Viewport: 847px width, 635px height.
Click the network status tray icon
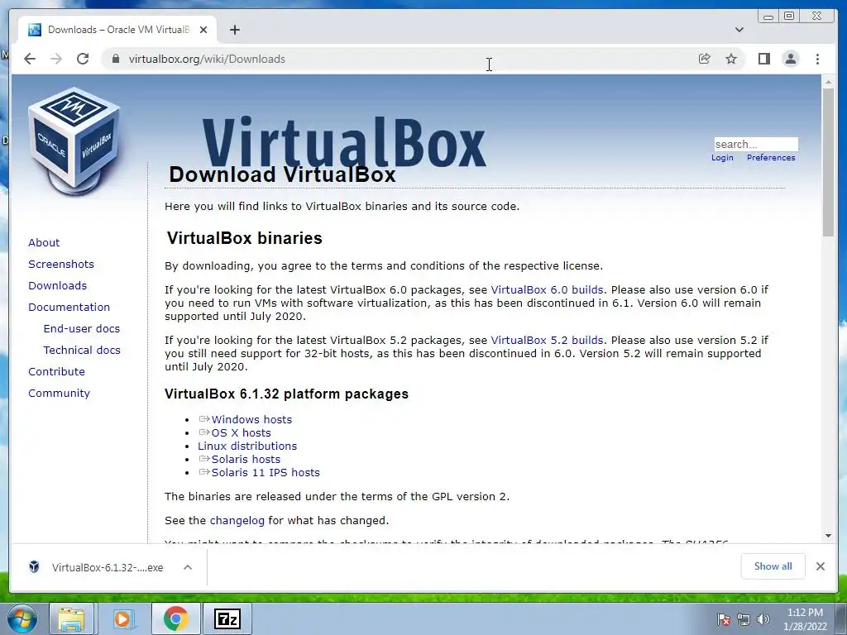744,619
